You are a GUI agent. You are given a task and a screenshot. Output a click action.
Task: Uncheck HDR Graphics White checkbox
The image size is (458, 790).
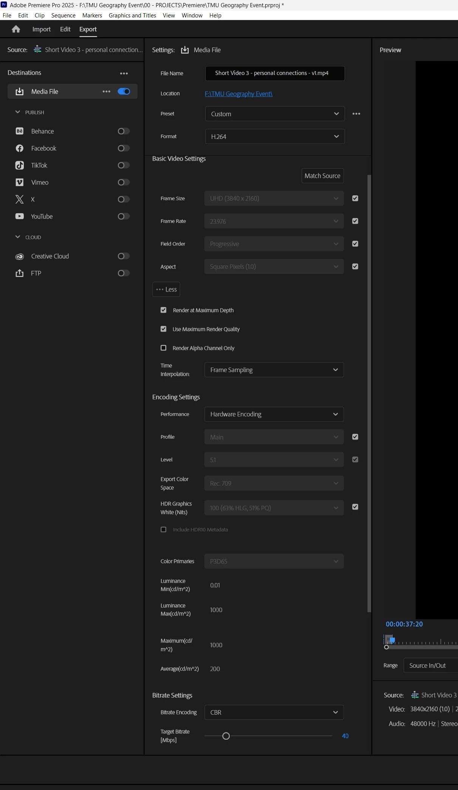pyautogui.click(x=355, y=506)
